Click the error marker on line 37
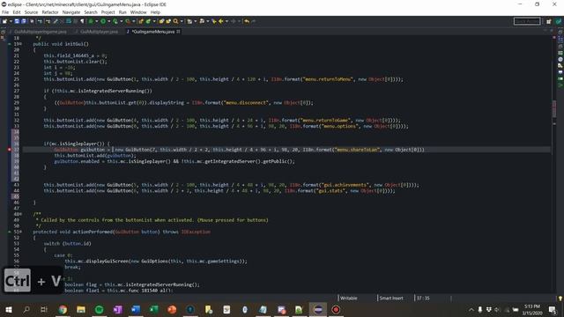The height and width of the screenshot is (317, 564). tap(10, 150)
